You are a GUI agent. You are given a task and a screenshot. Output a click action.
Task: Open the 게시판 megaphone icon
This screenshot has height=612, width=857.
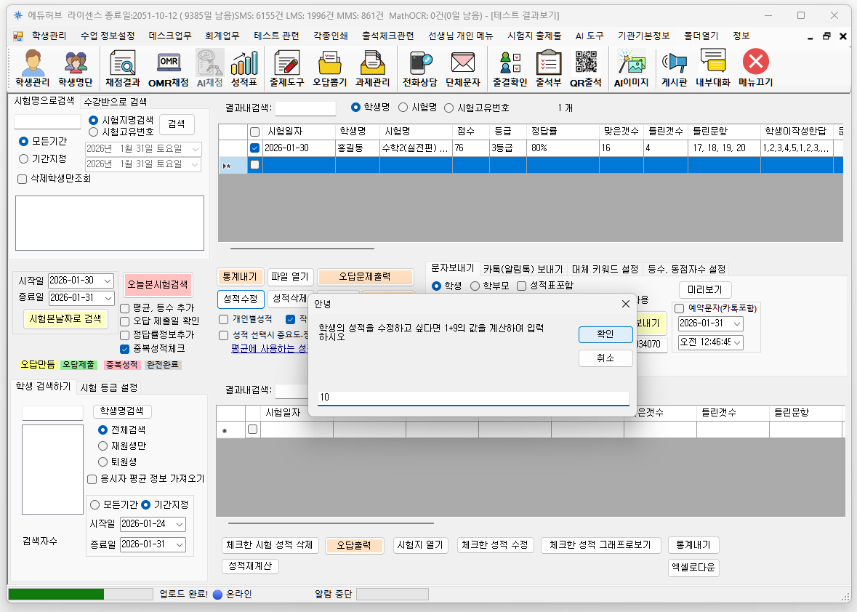[674, 68]
